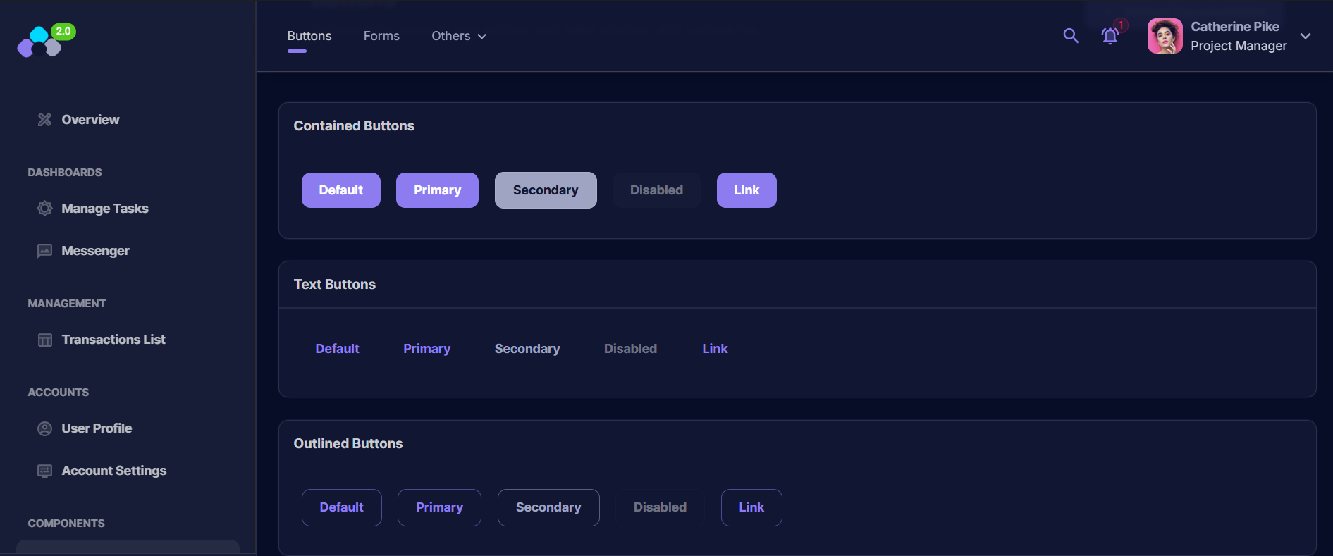Click the outlined Default button
Viewport: 1333px width, 556px height.
342,507
